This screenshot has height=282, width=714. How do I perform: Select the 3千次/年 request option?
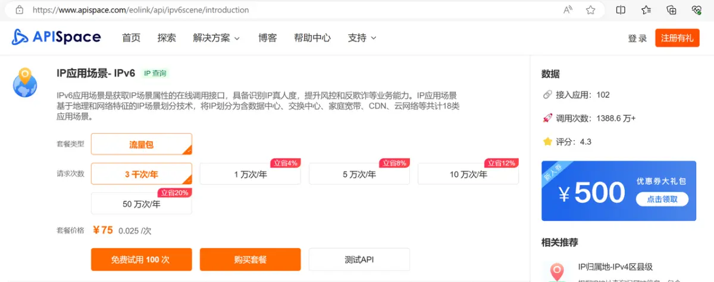(142, 174)
